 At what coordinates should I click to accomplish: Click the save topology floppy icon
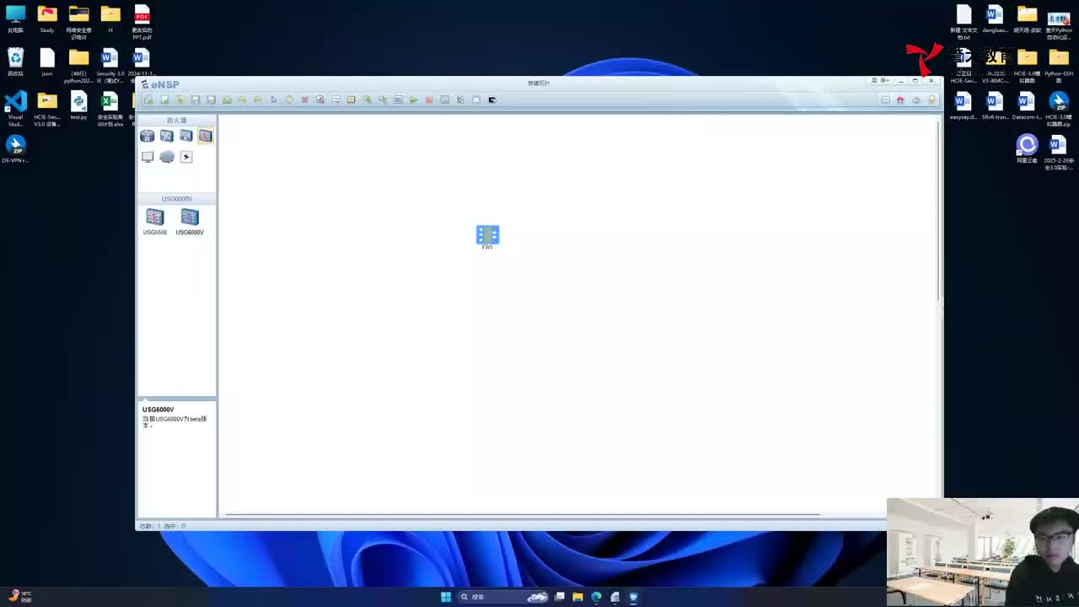(x=196, y=99)
